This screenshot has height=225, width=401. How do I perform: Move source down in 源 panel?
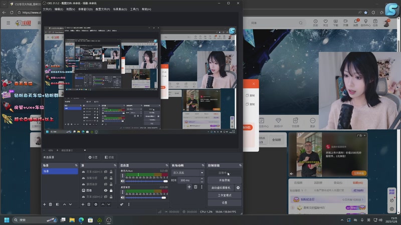click(x=109, y=204)
